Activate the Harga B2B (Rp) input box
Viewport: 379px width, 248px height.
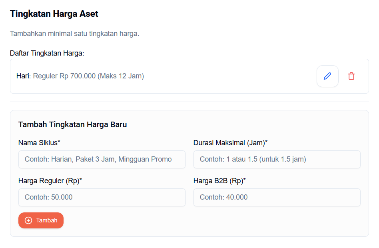pyautogui.click(x=277, y=197)
